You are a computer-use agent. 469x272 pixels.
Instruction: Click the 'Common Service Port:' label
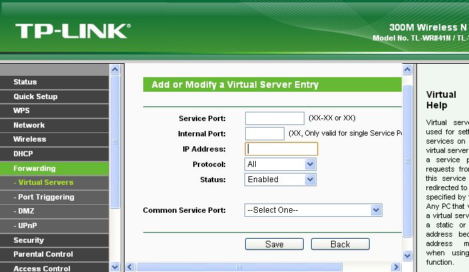coord(185,210)
